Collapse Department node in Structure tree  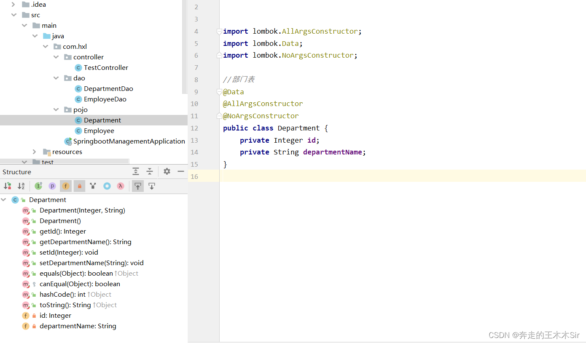click(x=4, y=200)
